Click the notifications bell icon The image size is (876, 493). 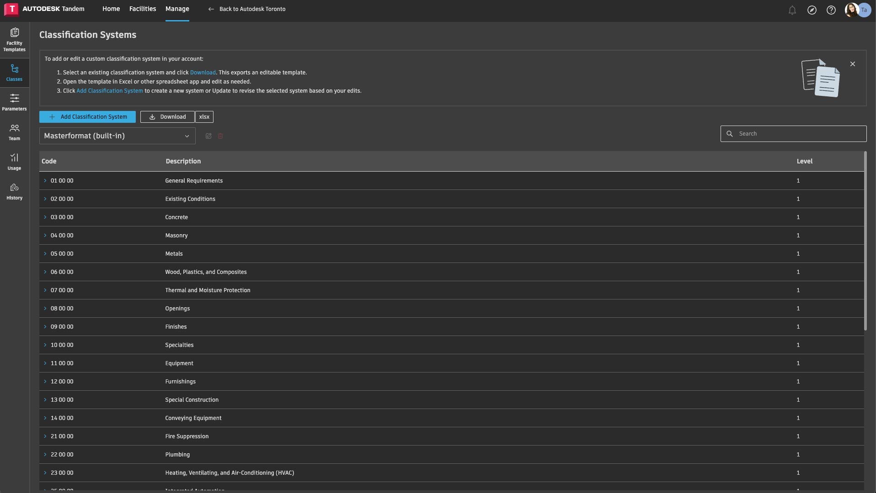tap(792, 10)
